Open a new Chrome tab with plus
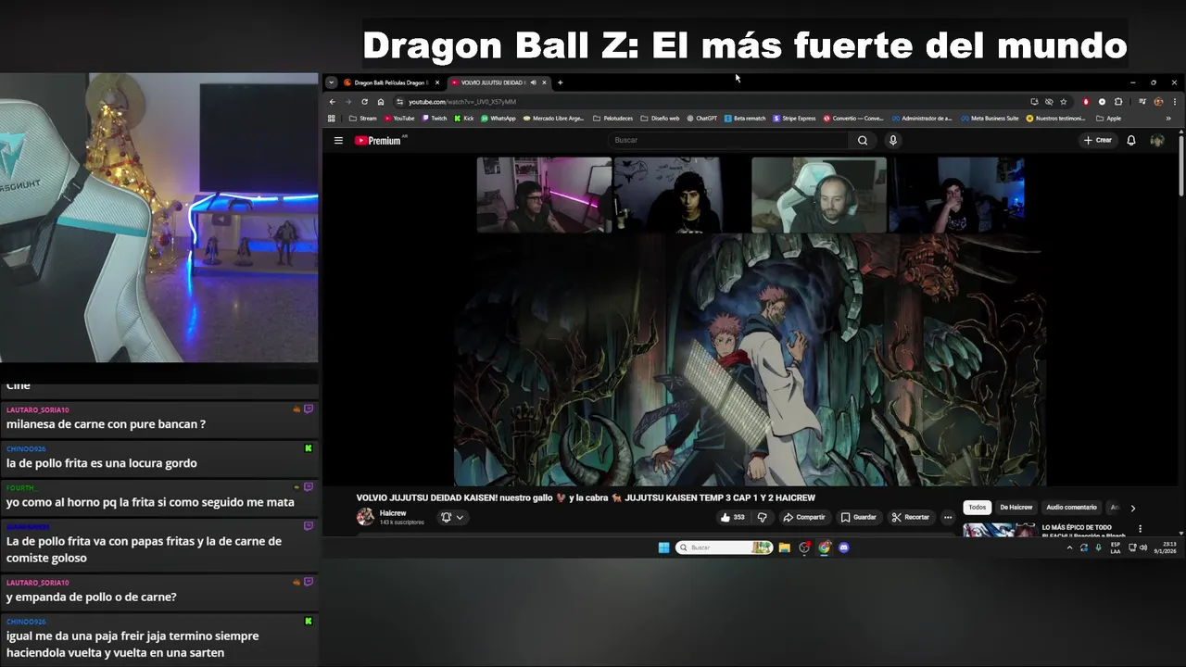 [560, 82]
